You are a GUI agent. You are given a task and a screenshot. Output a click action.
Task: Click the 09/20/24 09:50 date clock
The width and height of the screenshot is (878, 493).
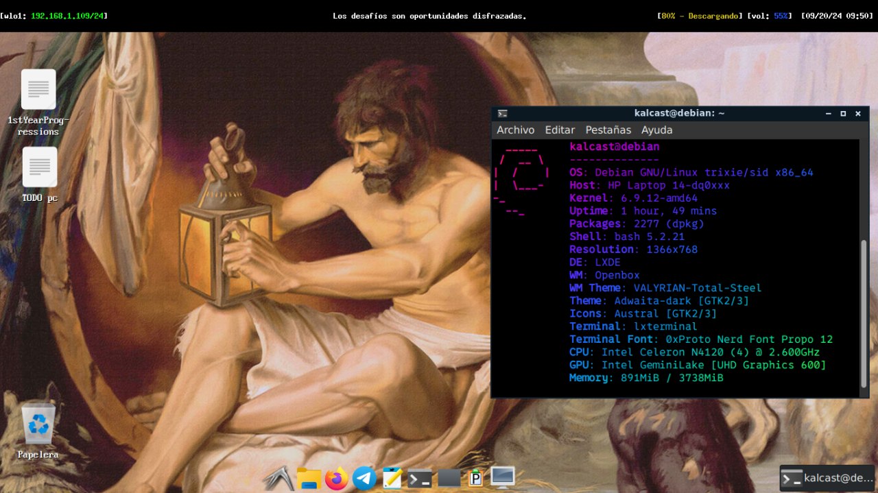coord(837,15)
